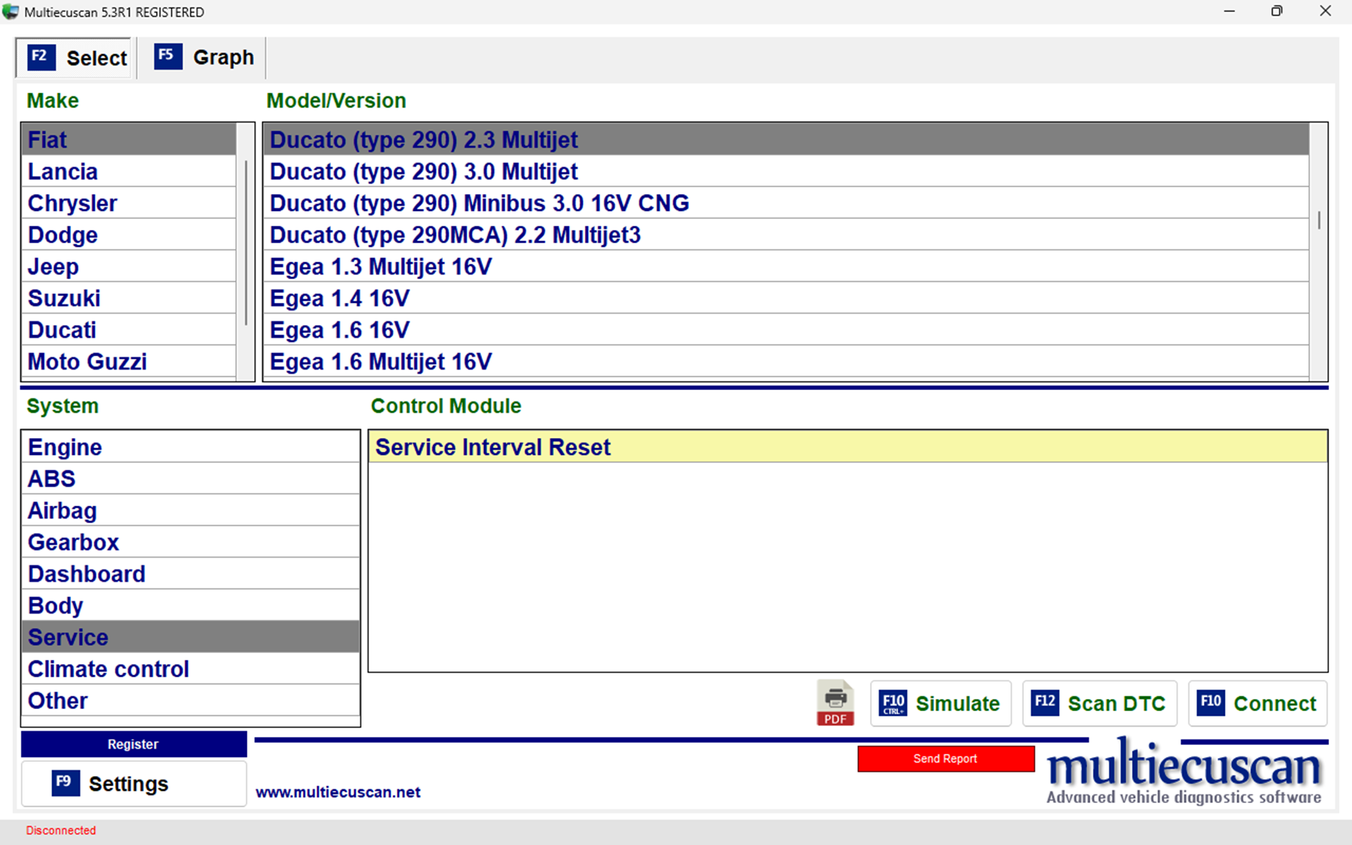Choose Ducato (type 290) 3.0 Multijet
Screen dimensions: 1352x845
786,172
